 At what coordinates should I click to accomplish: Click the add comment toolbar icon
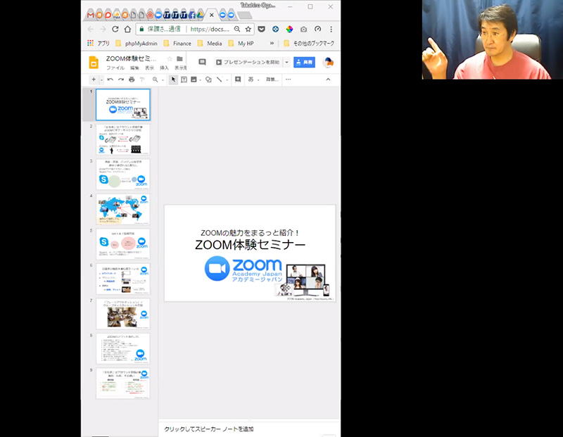pos(238,80)
